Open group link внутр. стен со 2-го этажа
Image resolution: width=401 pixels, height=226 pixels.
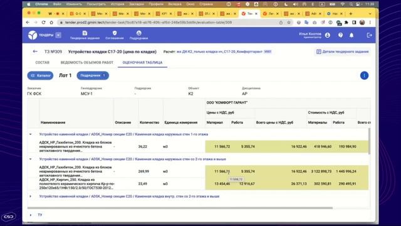[x=129, y=196]
